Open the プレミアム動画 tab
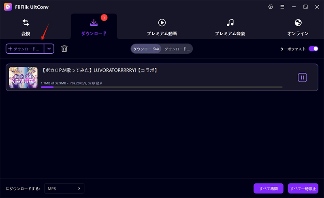Screen dimensions: 324x198 [162, 27]
